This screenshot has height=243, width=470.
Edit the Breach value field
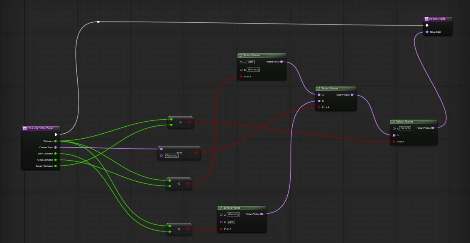point(405,128)
